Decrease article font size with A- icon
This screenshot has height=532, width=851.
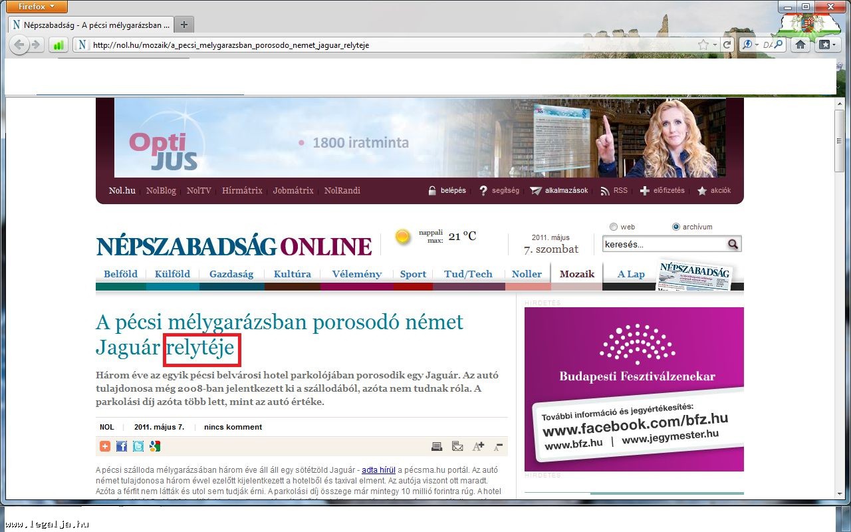pos(499,446)
